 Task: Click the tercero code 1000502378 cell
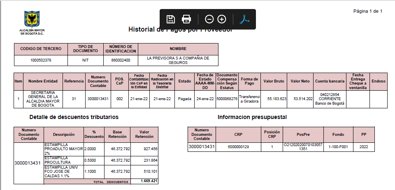coord(41,60)
